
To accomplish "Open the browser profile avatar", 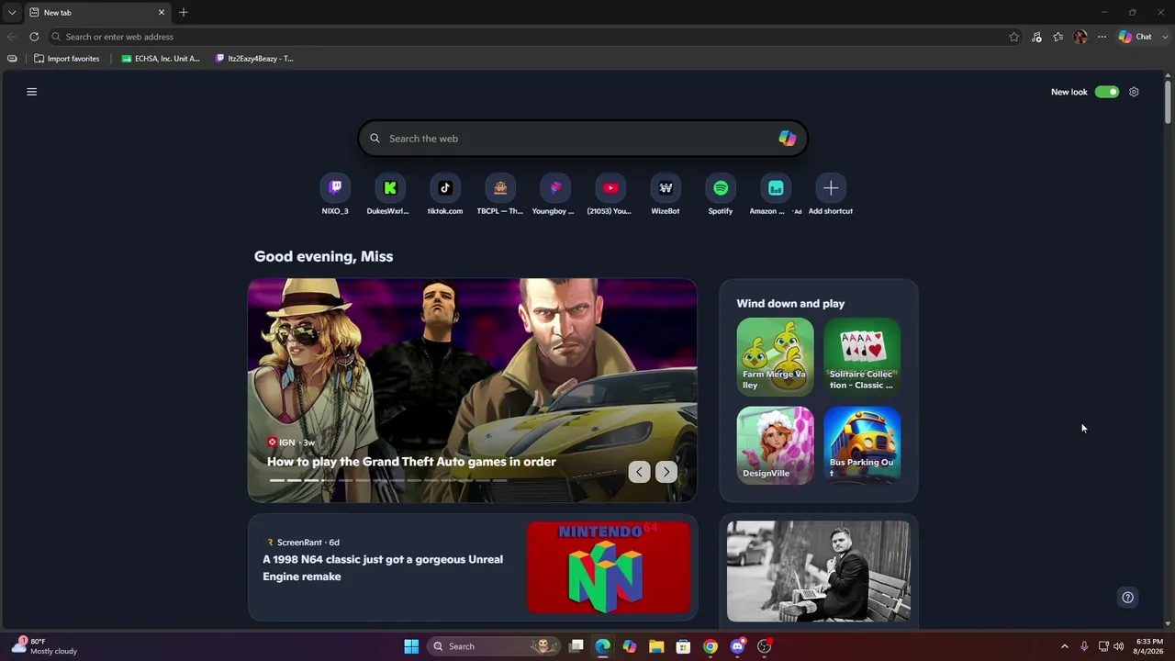I will click(x=1080, y=37).
